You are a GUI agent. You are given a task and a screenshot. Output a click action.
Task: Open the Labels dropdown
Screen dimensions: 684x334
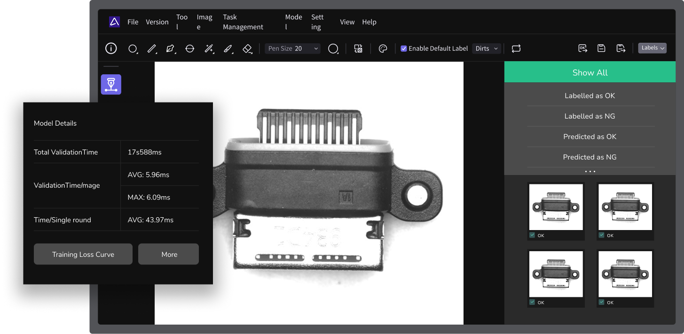click(652, 48)
